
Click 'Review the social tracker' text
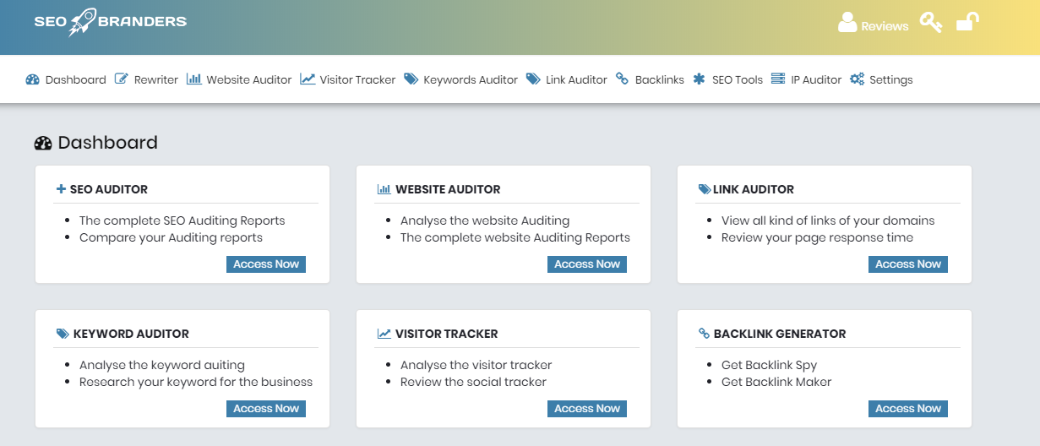pos(473,382)
